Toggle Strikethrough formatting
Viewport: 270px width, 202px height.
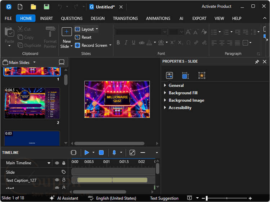(141, 42)
